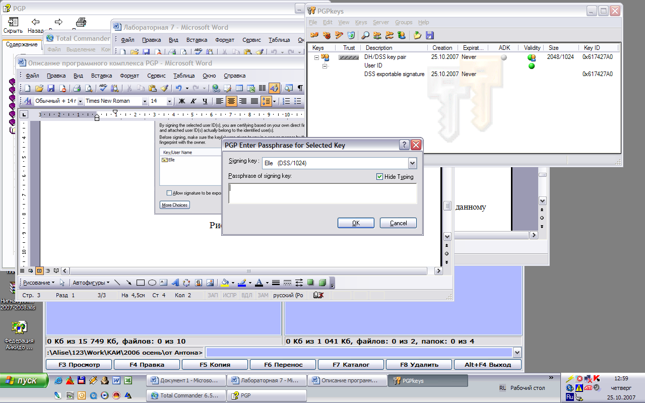645x403 pixels.
Task: Open the Keys menu in PGPkeys
Action: tap(361, 22)
